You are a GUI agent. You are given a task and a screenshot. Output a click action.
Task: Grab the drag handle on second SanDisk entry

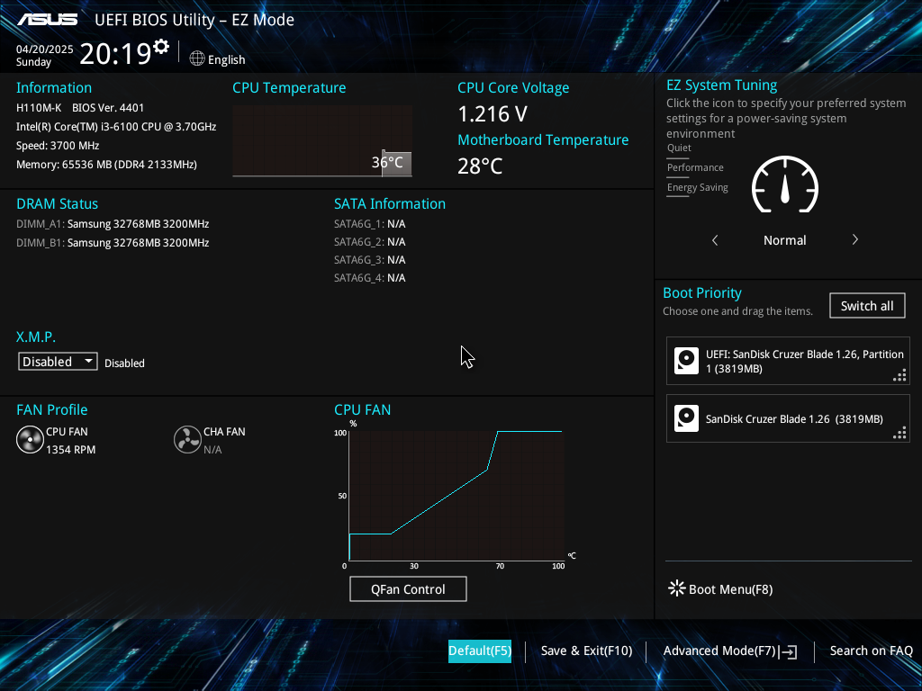899,433
